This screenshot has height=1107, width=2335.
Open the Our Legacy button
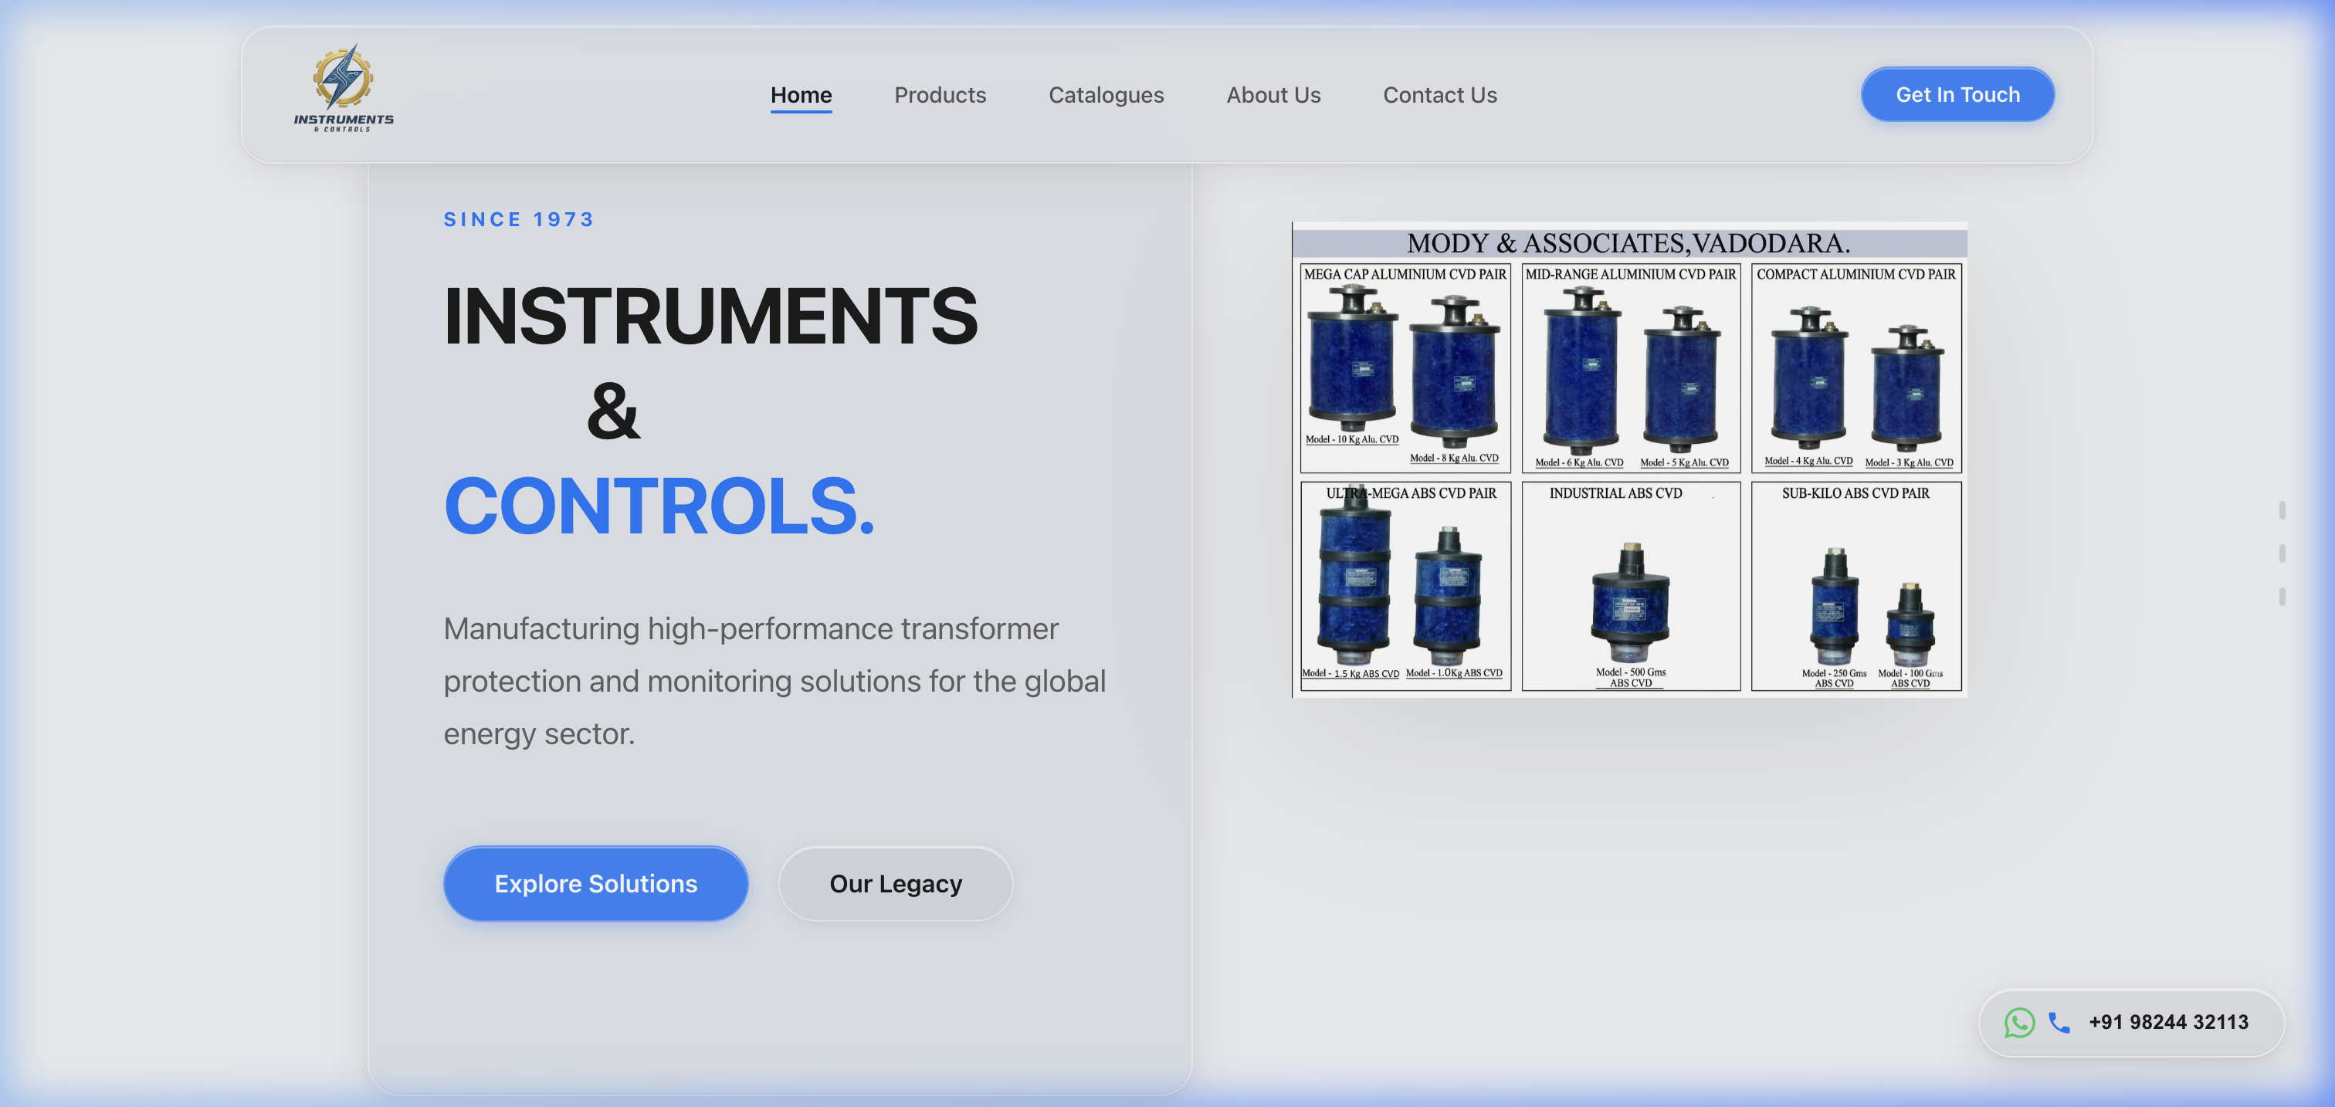[x=896, y=883]
